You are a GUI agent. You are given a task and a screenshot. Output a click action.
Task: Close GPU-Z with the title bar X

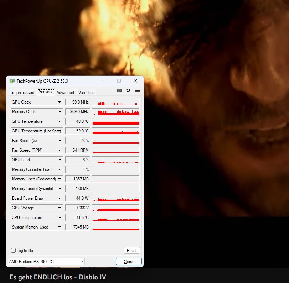tap(135, 81)
